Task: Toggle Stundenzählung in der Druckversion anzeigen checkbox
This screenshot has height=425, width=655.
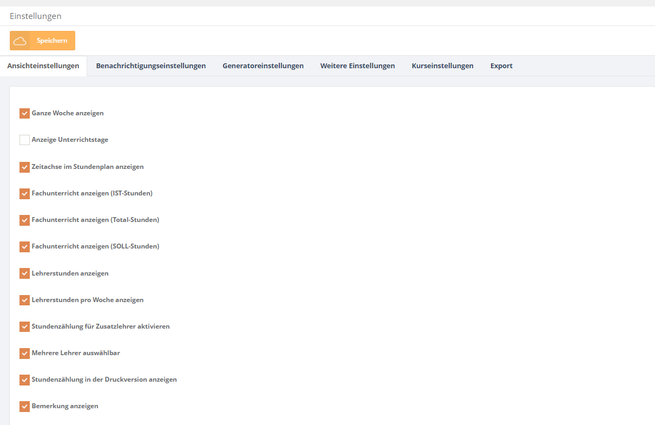Action: point(24,380)
